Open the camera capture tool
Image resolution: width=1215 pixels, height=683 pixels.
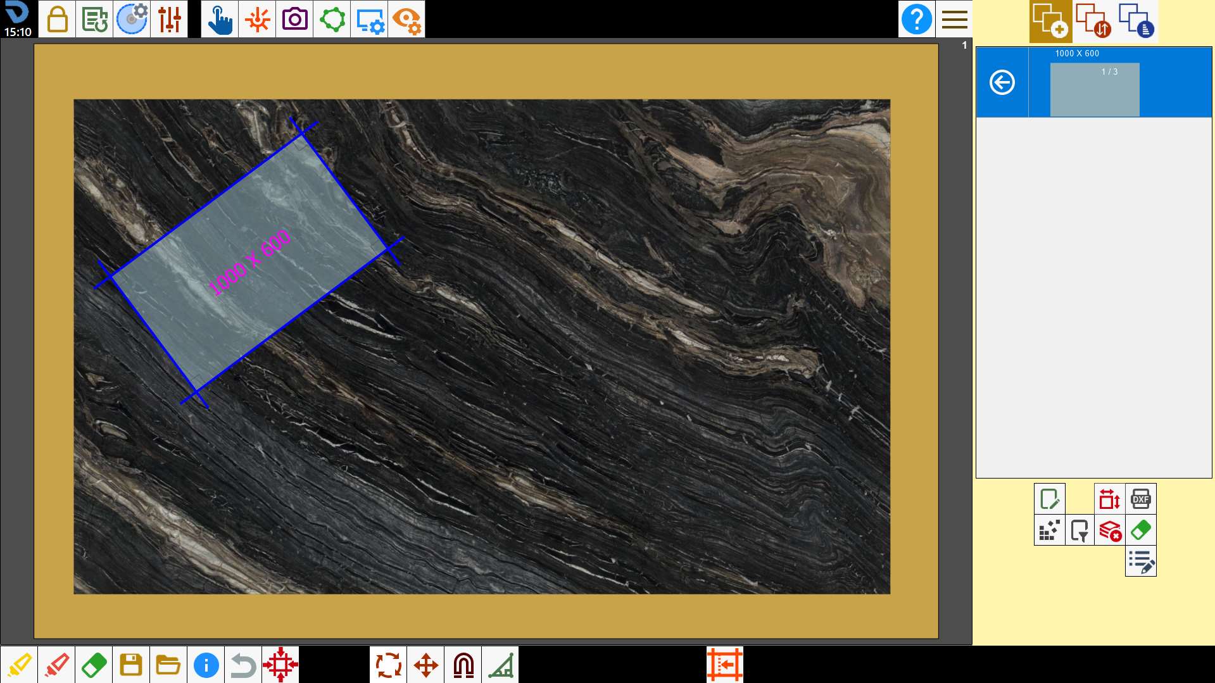pos(294,19)
